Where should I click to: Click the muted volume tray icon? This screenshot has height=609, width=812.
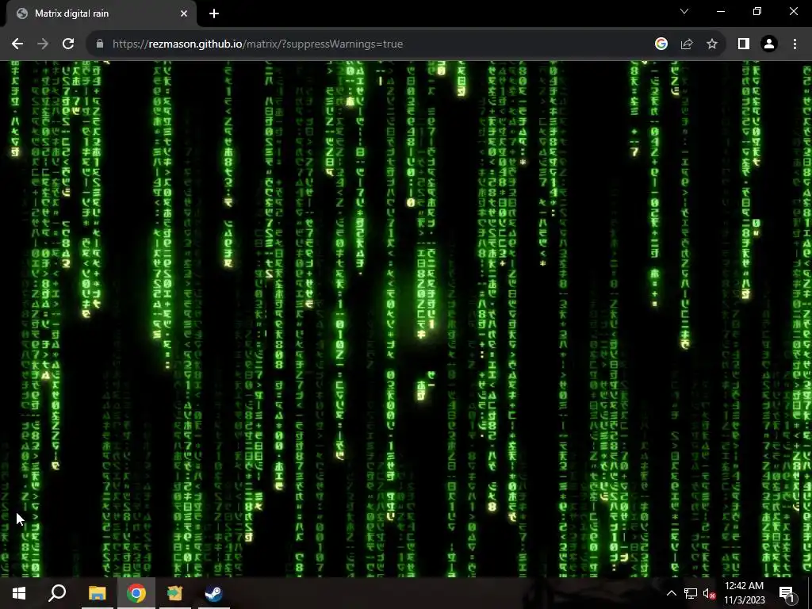(x=709, y=593)
